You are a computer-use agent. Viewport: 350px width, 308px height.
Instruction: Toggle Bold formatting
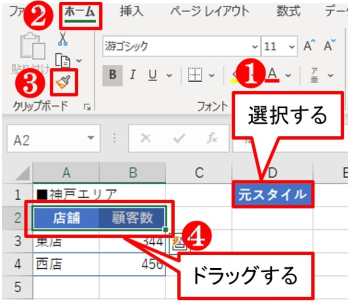click(112, 75)
